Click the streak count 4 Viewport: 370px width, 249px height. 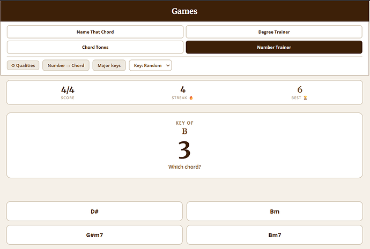pos(183,89)
